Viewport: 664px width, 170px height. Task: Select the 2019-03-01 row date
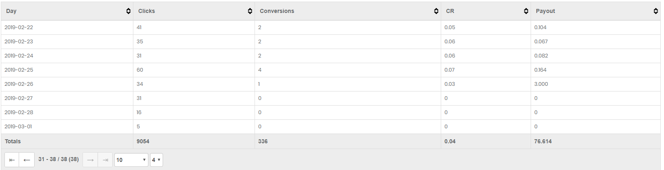tap(18, 127)
